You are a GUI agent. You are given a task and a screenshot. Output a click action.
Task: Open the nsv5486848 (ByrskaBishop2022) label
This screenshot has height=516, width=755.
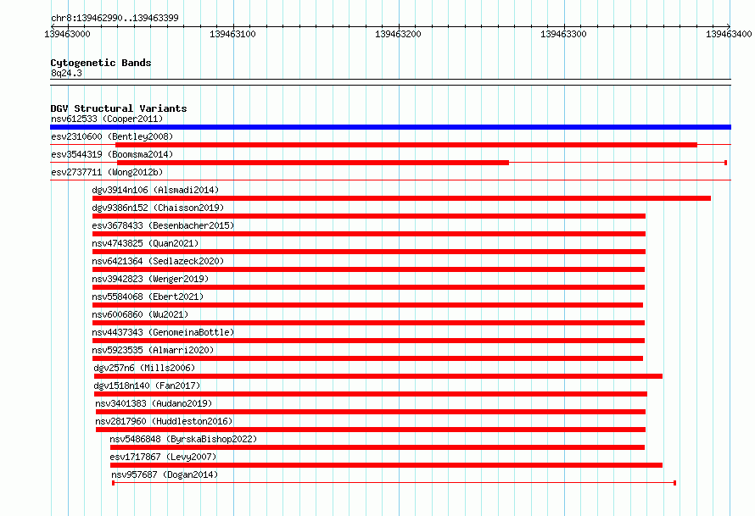click(x=183, y=439)
